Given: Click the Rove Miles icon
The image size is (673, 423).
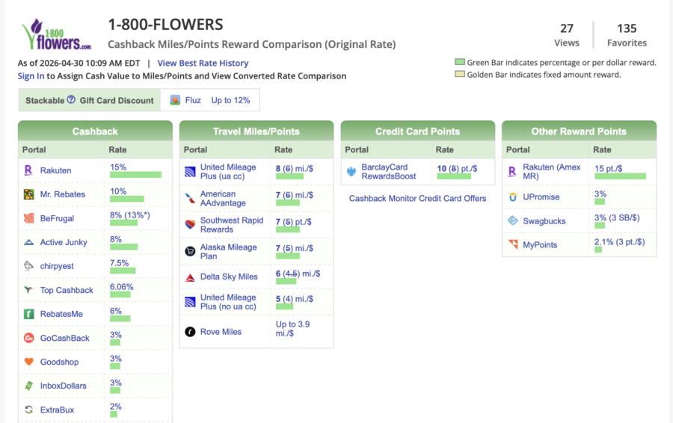Looking at the screenshot, I should pyautogui.click(x=190, y=332).
